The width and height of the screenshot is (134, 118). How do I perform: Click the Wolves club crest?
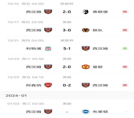(x=85, y=30)
